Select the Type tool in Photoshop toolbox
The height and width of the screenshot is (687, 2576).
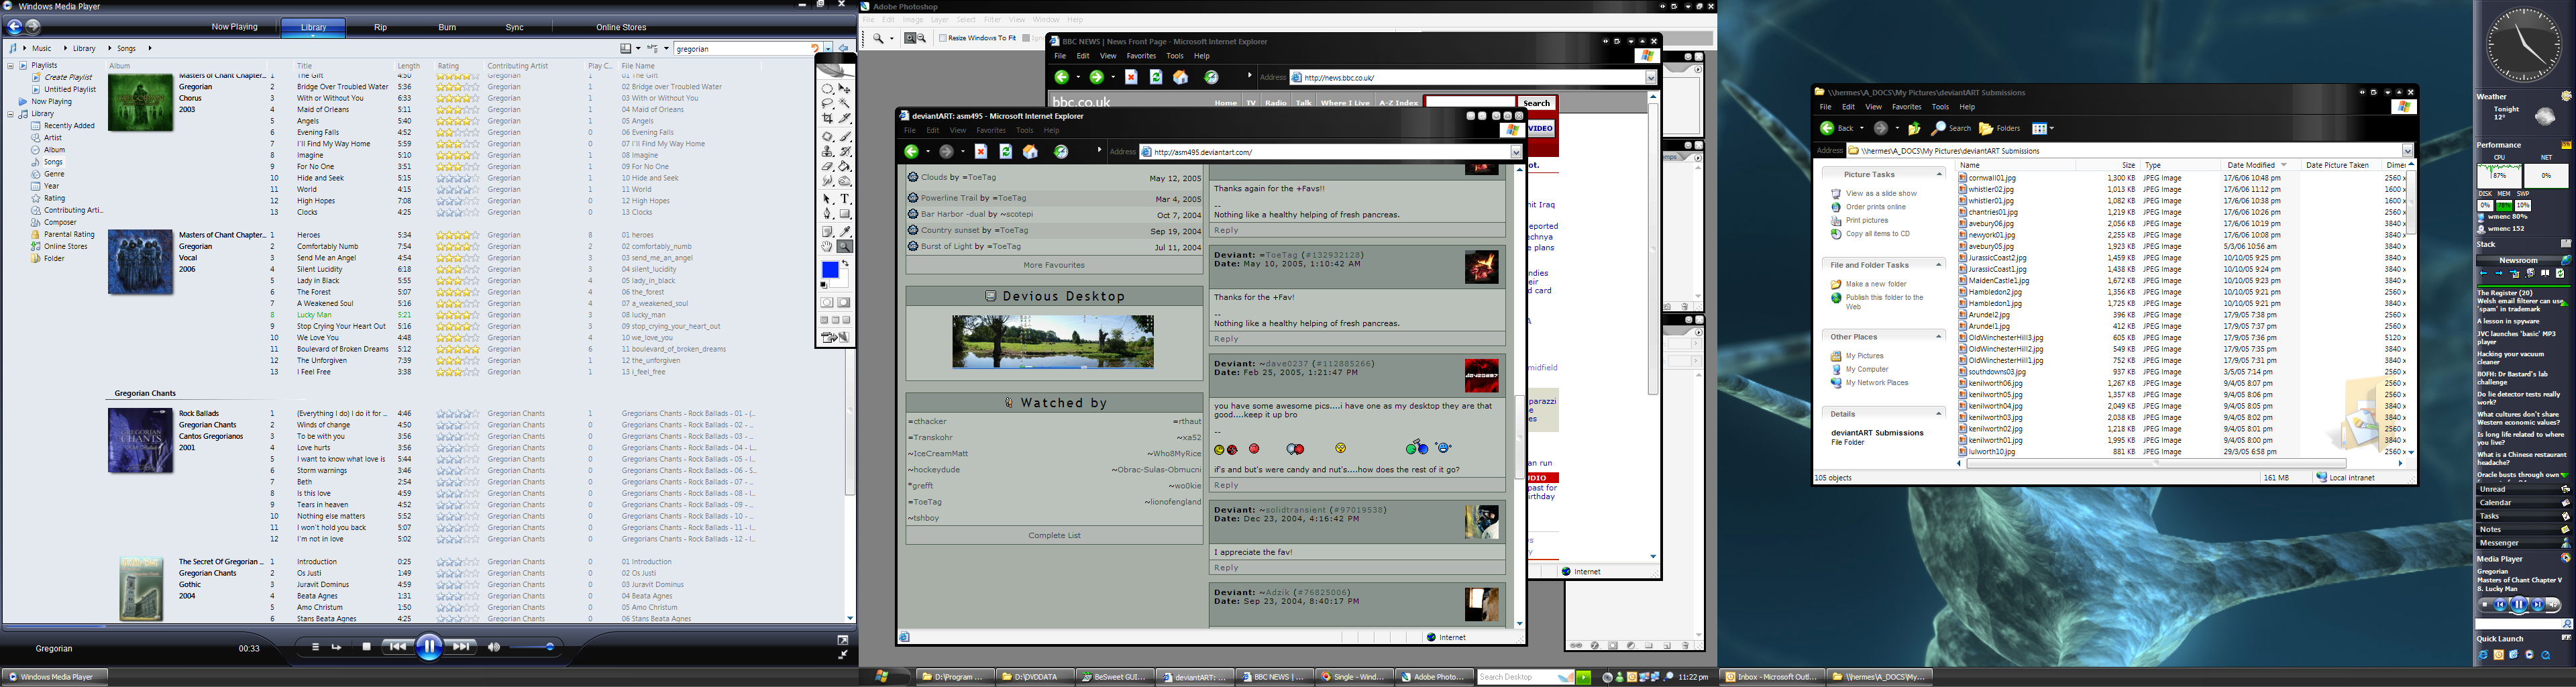(845, 198)
